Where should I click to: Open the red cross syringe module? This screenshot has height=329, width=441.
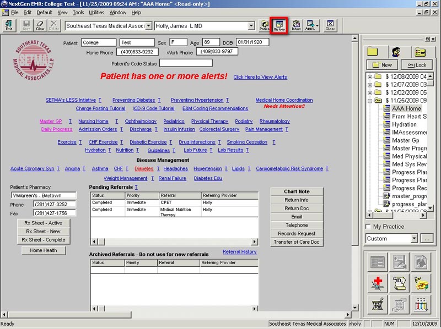[377, 283]
